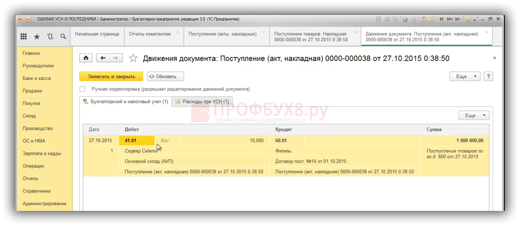Click the 'Сумма' column header
The width and height of the screenshot is (520, 226).
[x=455, y=130]
